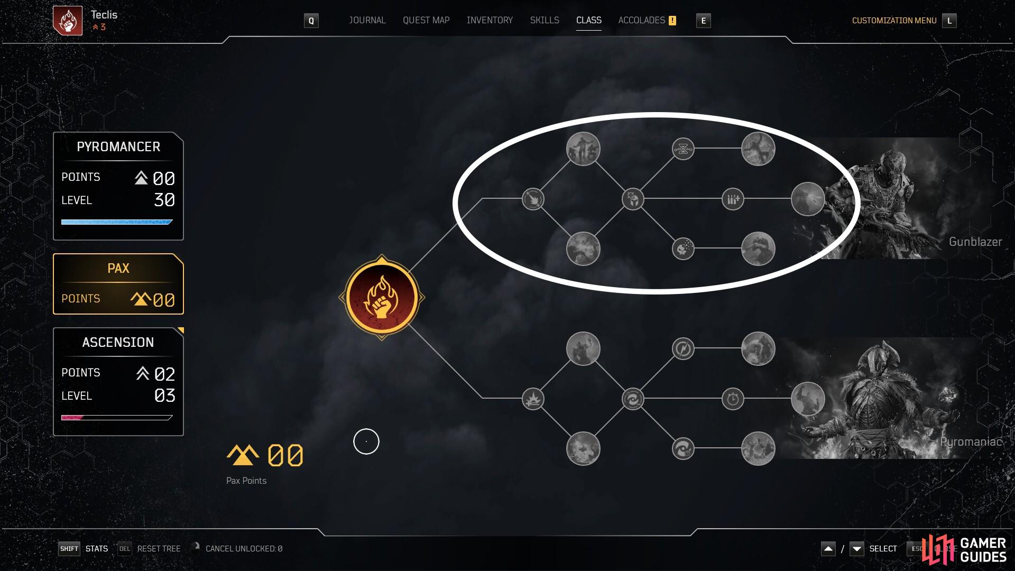
Task: Click the bar-chart stat skill node
Action: tap(733, 199)
